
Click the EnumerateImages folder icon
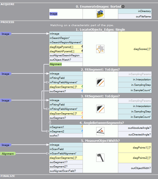click(100, 14)
